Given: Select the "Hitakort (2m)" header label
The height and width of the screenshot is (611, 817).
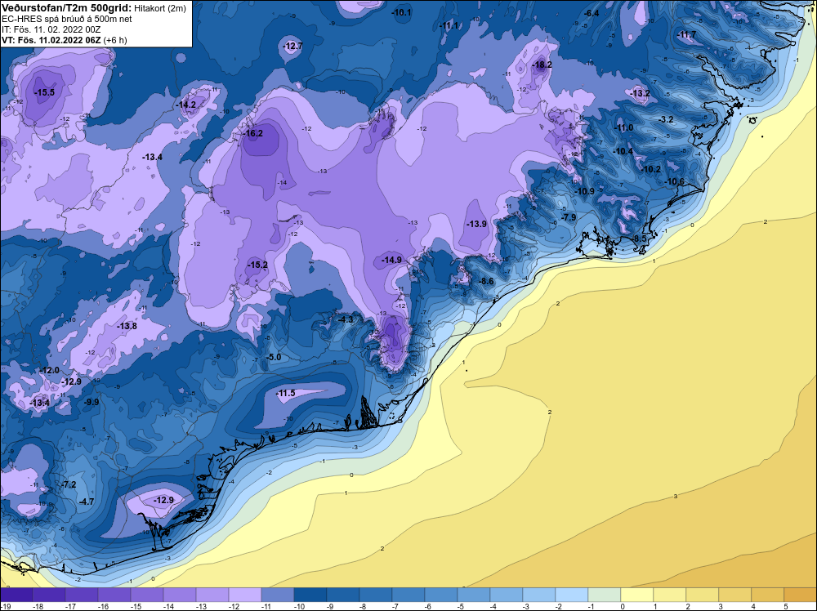Looking at the screenshot, I should point(159,7).
